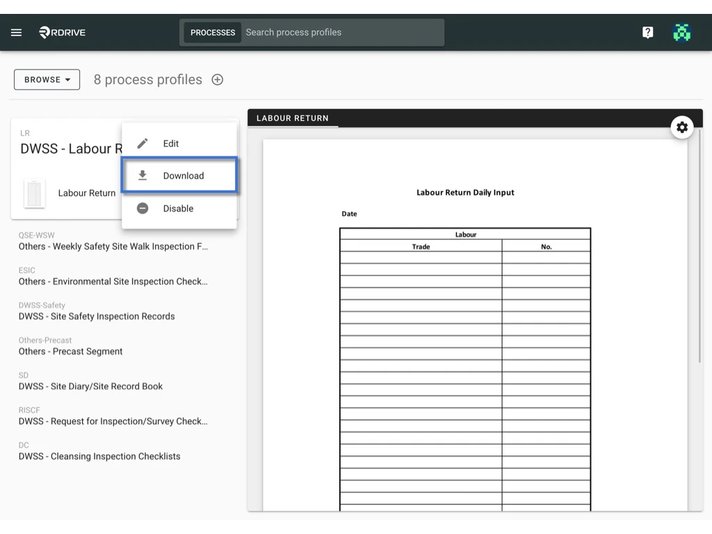This screenshot has width=712, height=534.
Task: Click the PROCESSES search filter label
Action: point(212,32)
